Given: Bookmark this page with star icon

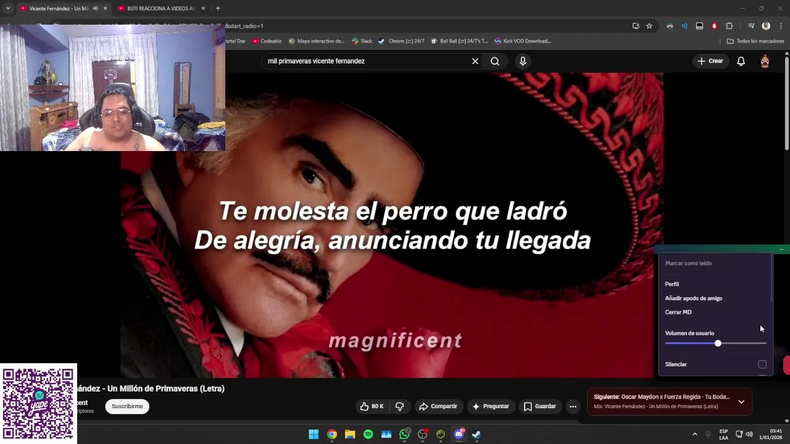Looking at the screenshot, I should [649, 26].
